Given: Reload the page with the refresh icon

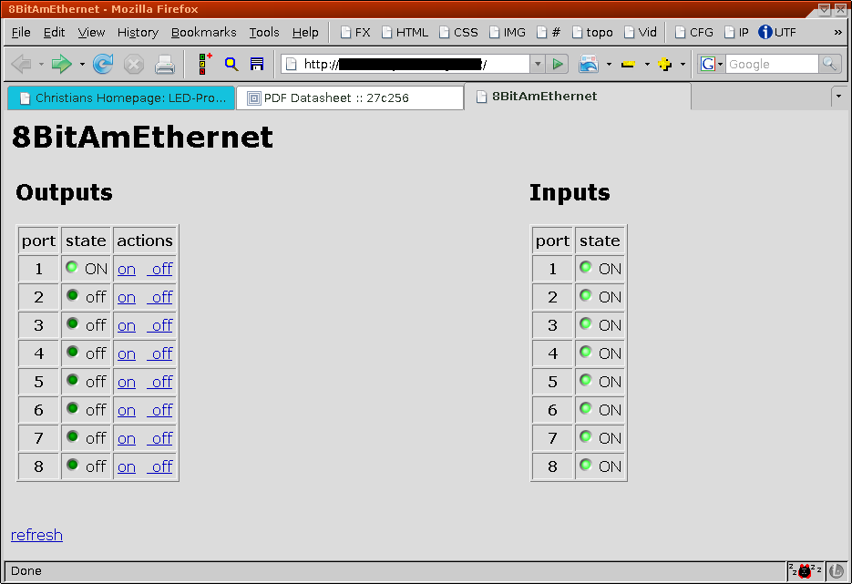Looking at the screenshot, I should point(103,64).
